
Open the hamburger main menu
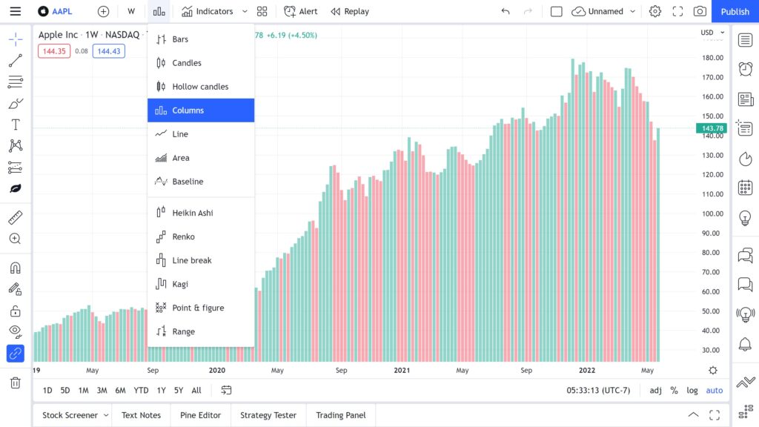pyautogui.click(x=16, y=11)
